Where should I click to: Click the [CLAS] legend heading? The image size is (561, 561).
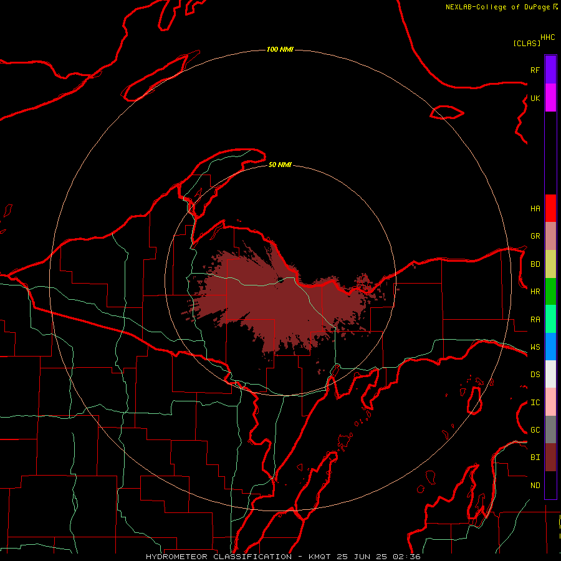pyautogui.click(x=527, y=43)
